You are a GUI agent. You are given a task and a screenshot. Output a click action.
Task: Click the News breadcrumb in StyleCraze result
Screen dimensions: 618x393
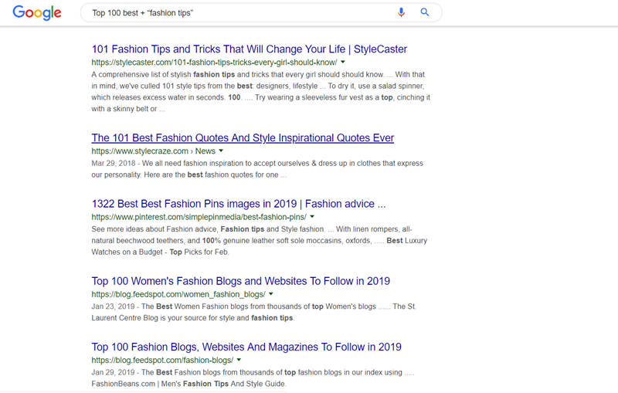pos(205,151)
